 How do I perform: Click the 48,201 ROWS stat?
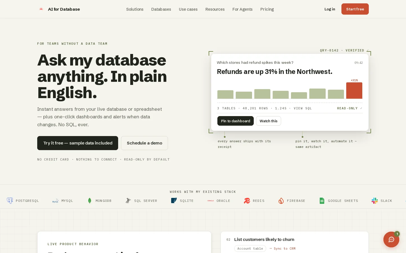tap(255, 108)
